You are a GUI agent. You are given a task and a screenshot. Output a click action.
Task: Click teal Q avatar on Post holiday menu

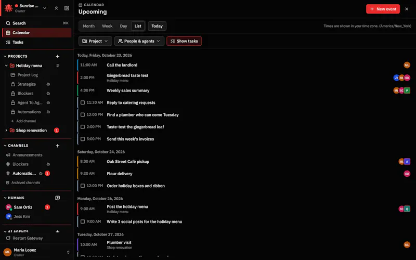(x=407, y=209)
